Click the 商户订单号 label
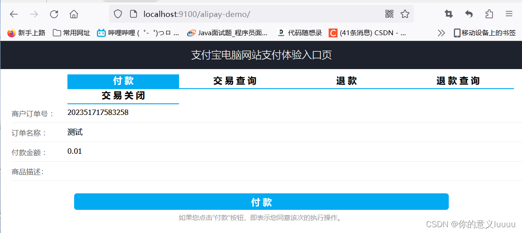522x233 pixels. pyautogui.click(x=32, y=114)
